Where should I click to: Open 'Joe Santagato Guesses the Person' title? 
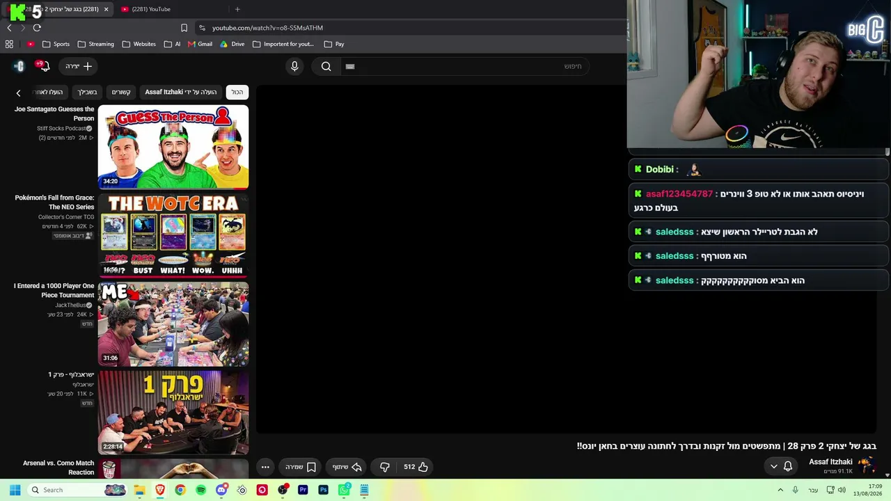point(54,113)
